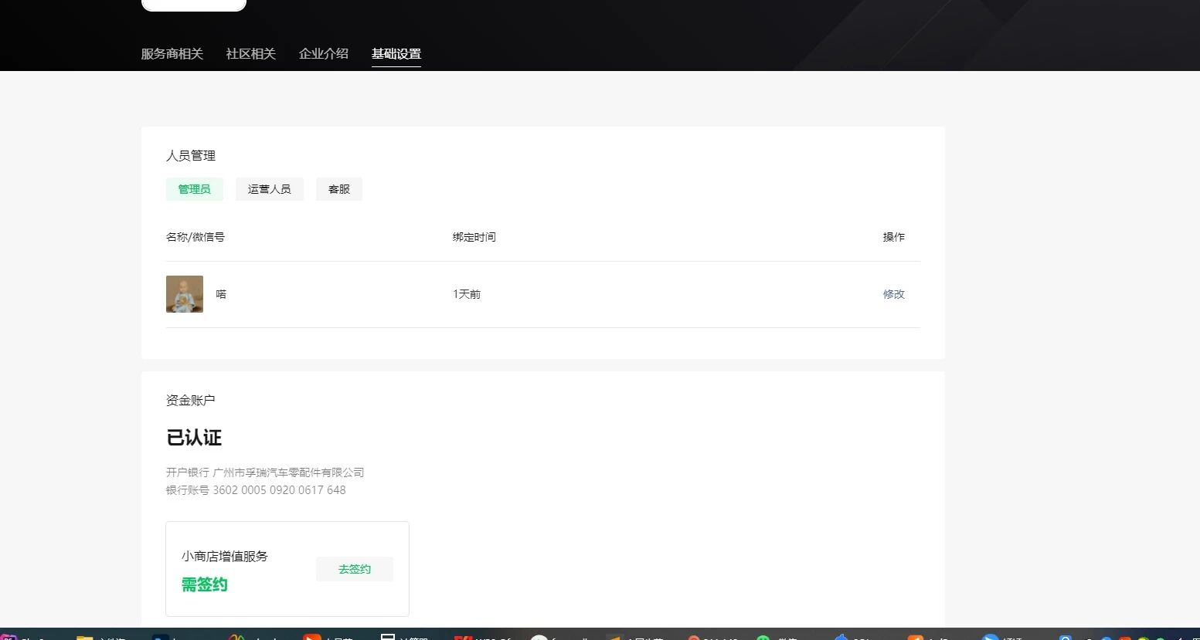This screenshot has height=640, width=1200.
Task: Open the file folder taskbar icon
Action: tap(85, 637)
